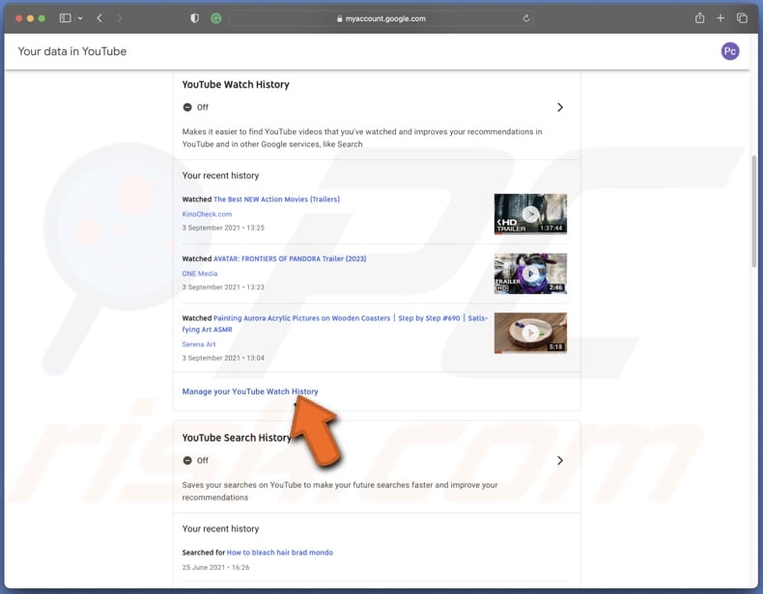Go back with the browser back arrow

click(x=99, y=18)
